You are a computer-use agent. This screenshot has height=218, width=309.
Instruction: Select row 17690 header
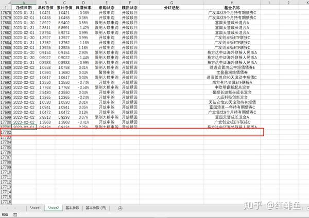pos(6,72)
